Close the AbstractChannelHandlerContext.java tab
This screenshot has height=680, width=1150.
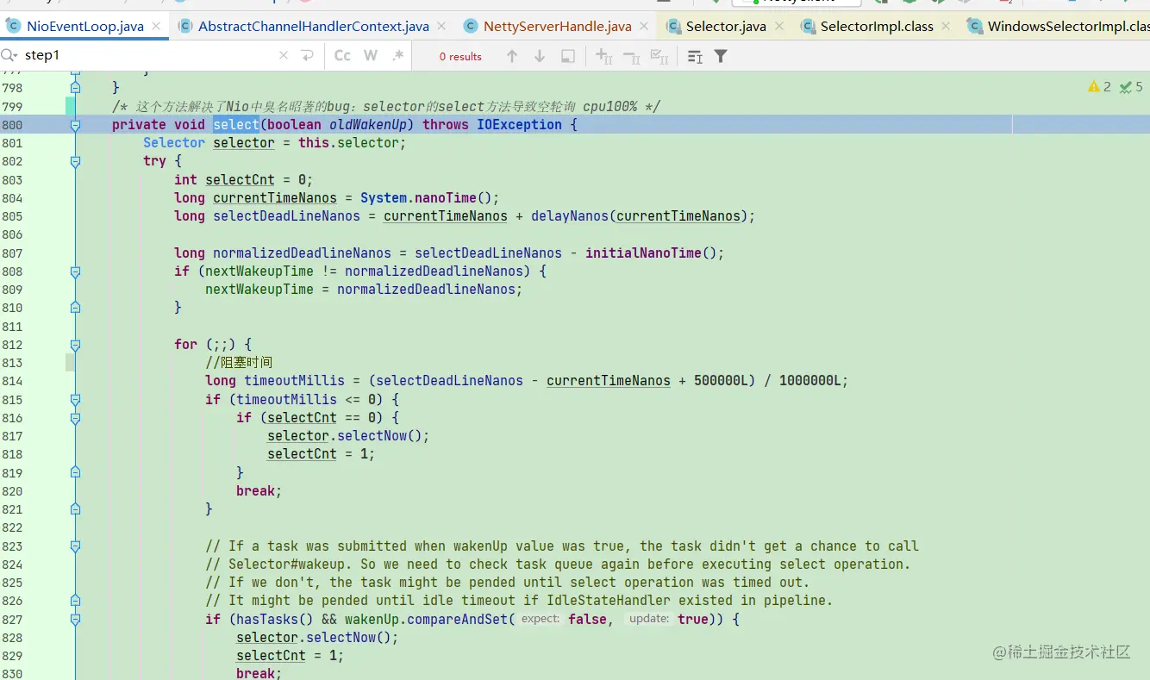point(441,26)
